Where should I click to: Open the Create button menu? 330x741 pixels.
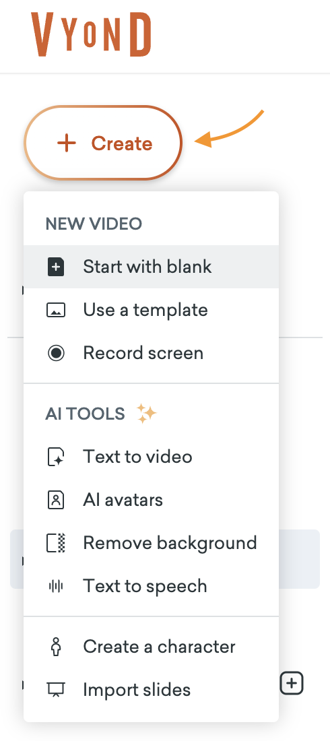(x=103, y=143)
